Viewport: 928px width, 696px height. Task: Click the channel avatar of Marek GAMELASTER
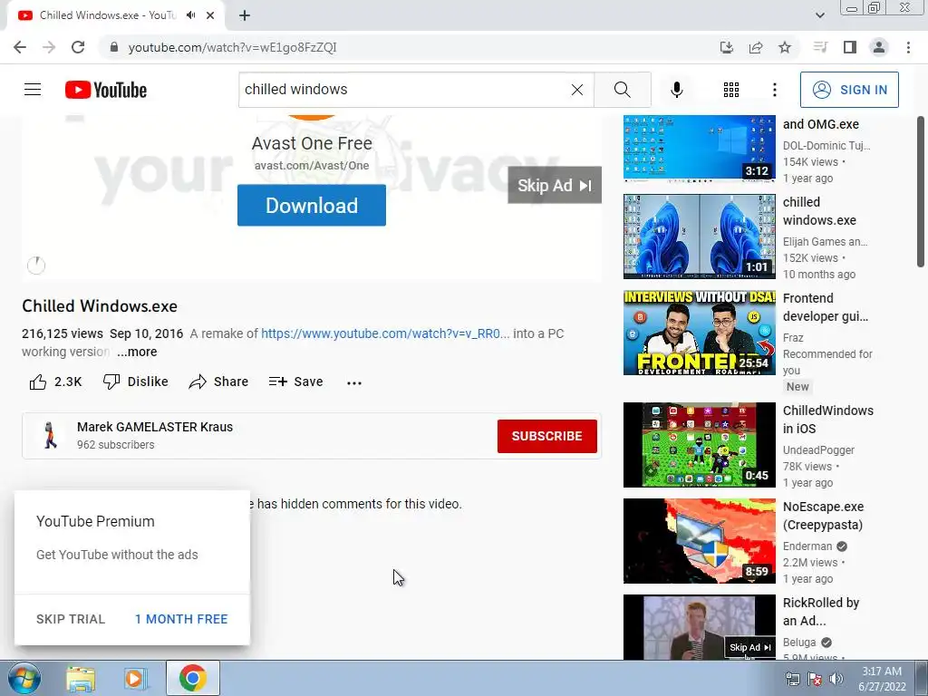point(51,435)
